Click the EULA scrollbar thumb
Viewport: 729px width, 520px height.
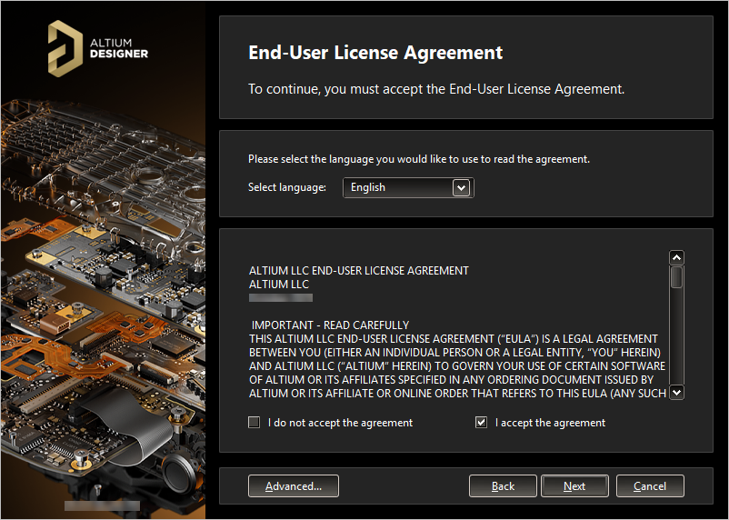pyautogui.click(x=676, y=277)
